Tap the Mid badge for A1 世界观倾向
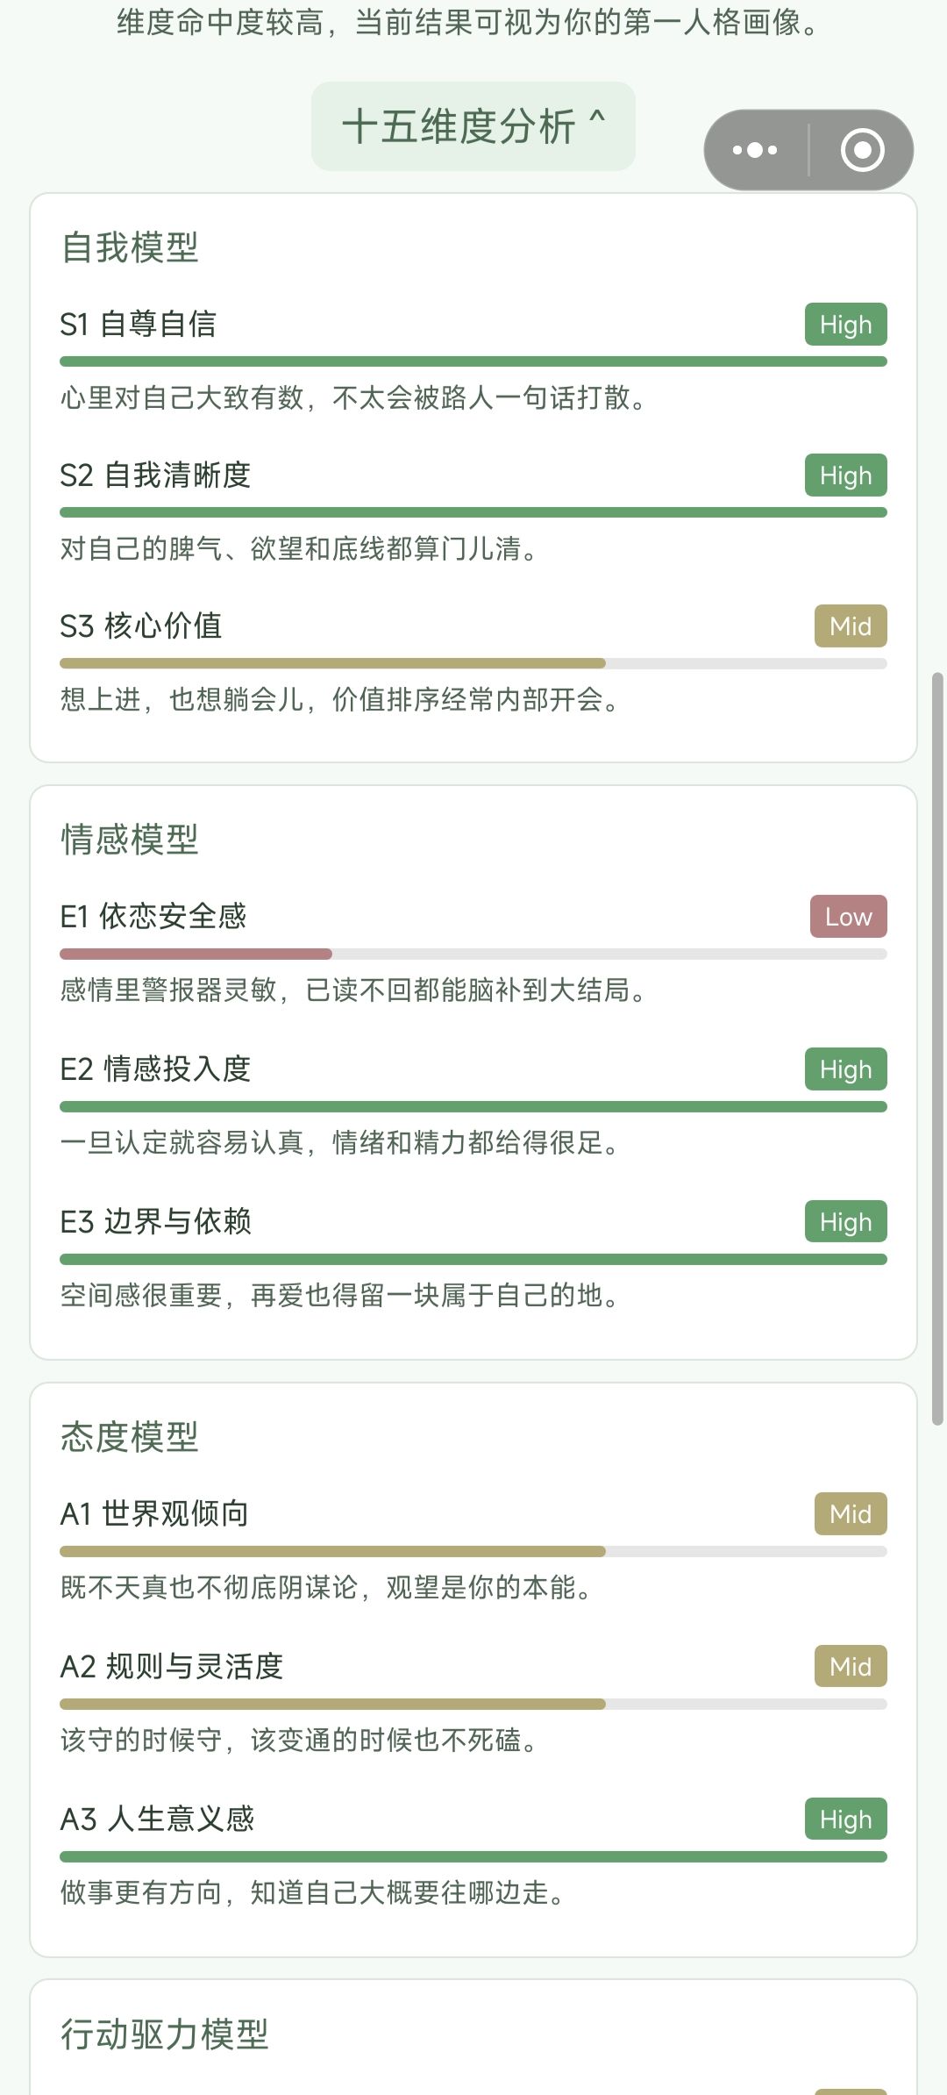The height and width of the screenshot is (2095, 947). [851, 1514]
